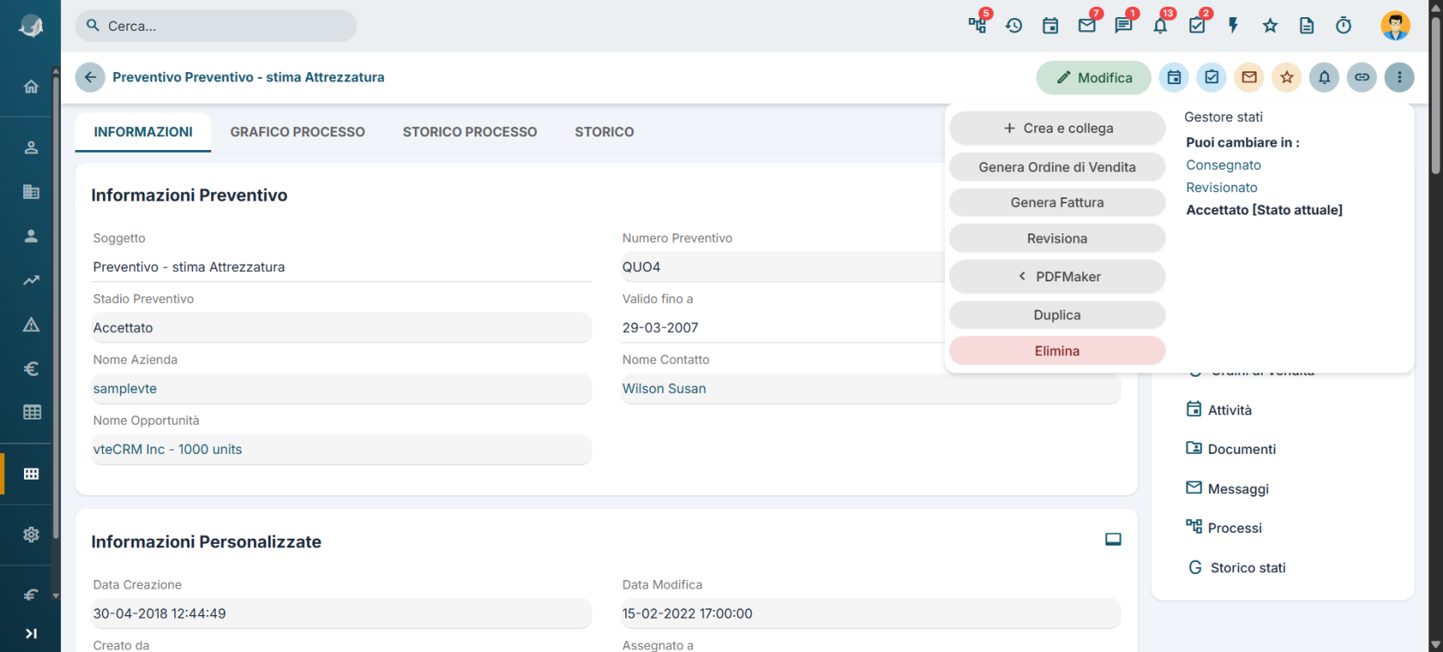Open Messaggi related list
This screenshot has width=1443, height=652.
coord(1227,488)
